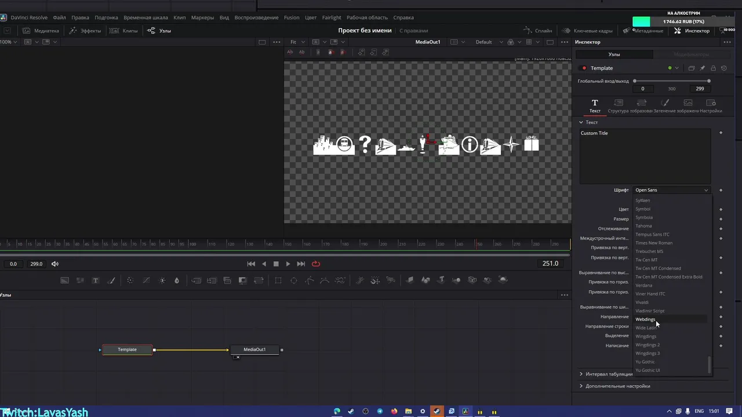742x417 pixels.
Task: Add a 3D shape node
Action: click(425, 280)
